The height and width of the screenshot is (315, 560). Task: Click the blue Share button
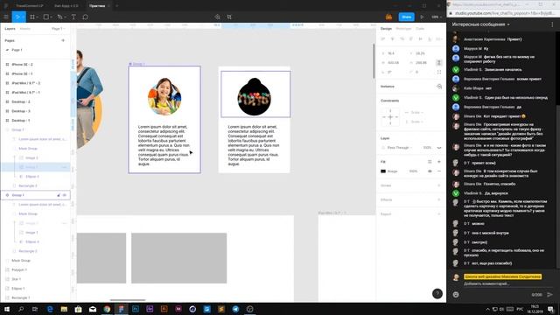406,17
